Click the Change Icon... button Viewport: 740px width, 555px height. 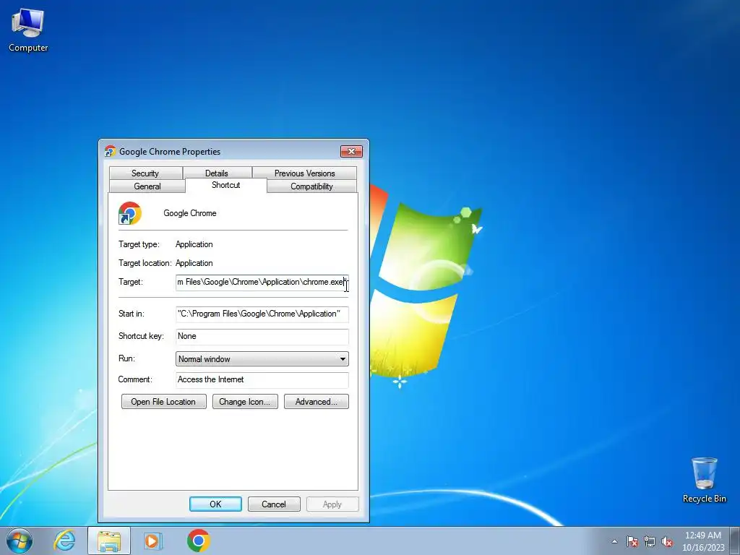tap(245, 402)
